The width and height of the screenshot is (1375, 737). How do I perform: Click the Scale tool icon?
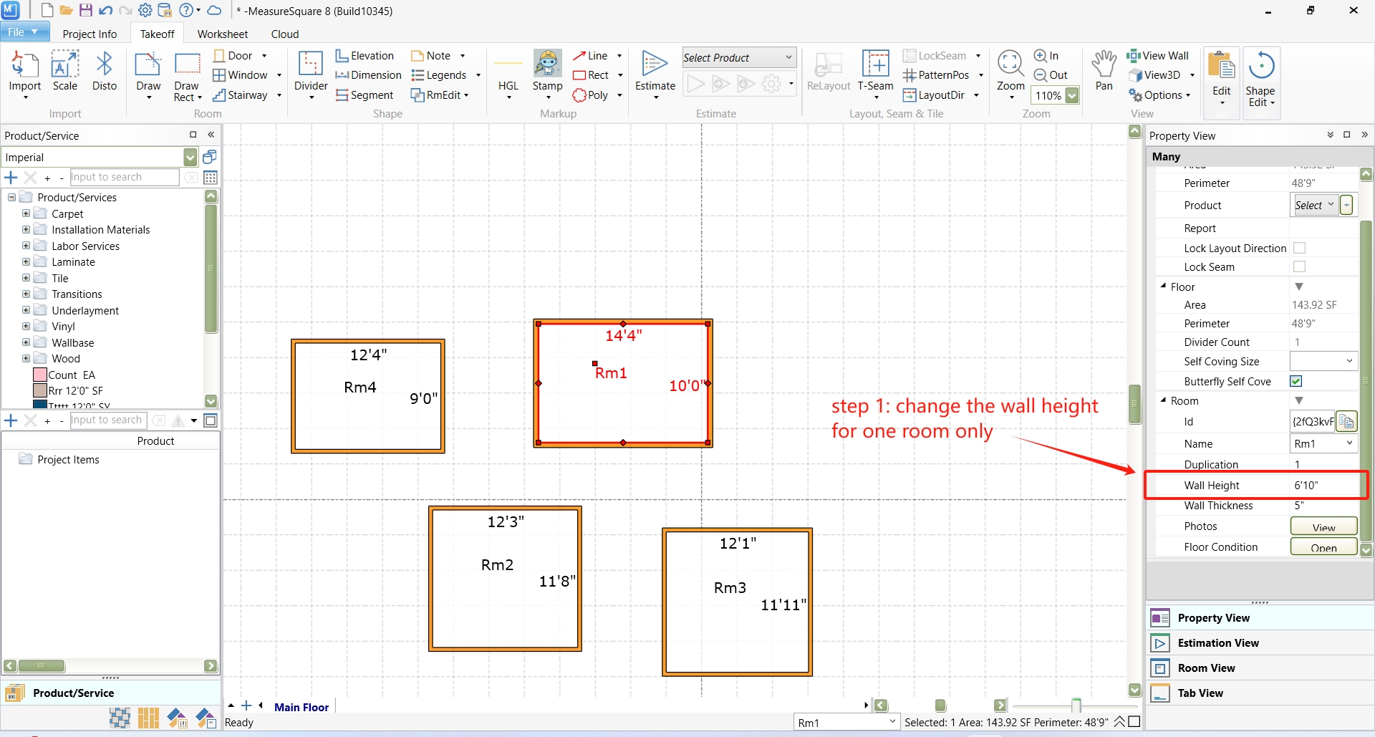65,71
